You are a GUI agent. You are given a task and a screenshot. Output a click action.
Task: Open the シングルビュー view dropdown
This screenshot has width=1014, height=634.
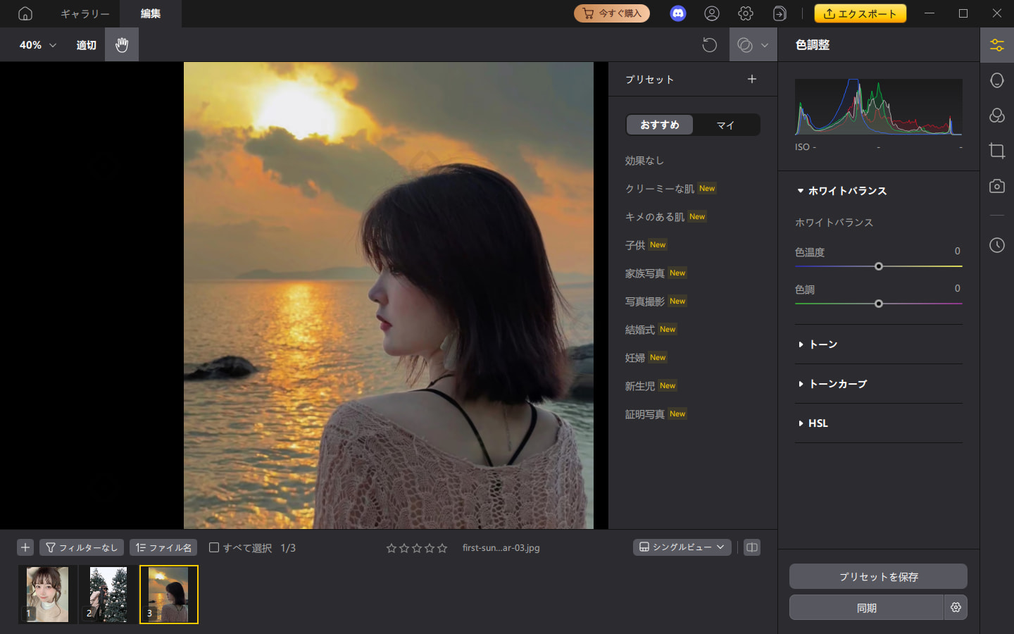pos(681,547)
